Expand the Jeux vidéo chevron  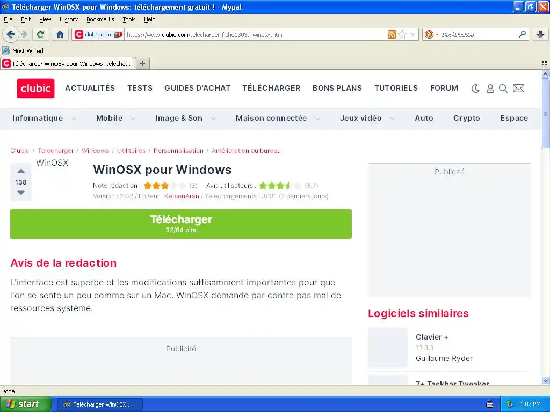[x=393, y=119]
